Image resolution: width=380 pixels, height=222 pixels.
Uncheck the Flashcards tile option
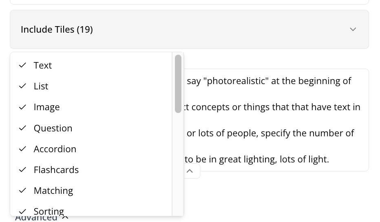(x=56, y=170)
